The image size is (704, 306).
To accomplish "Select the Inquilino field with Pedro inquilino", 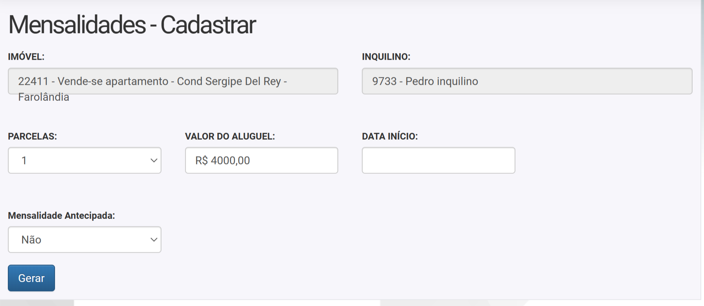I will (x=527, y=81).
